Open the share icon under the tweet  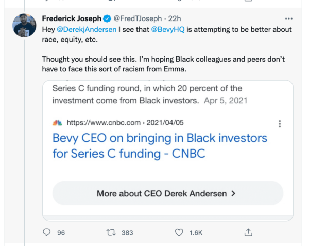point(248,233)
